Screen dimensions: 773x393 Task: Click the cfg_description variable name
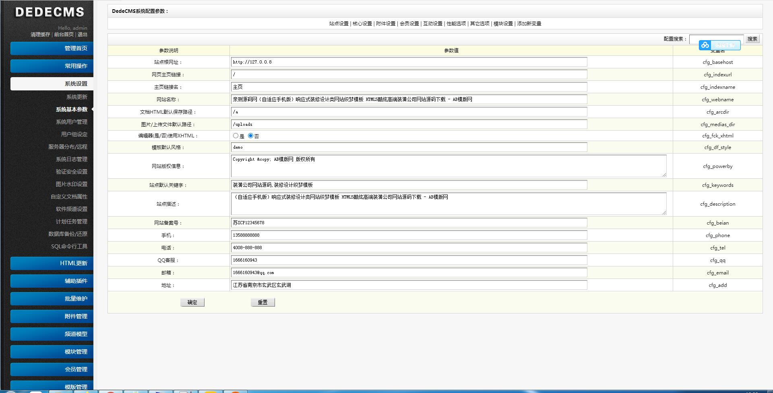pyautogui.click(x=718, y=204)
